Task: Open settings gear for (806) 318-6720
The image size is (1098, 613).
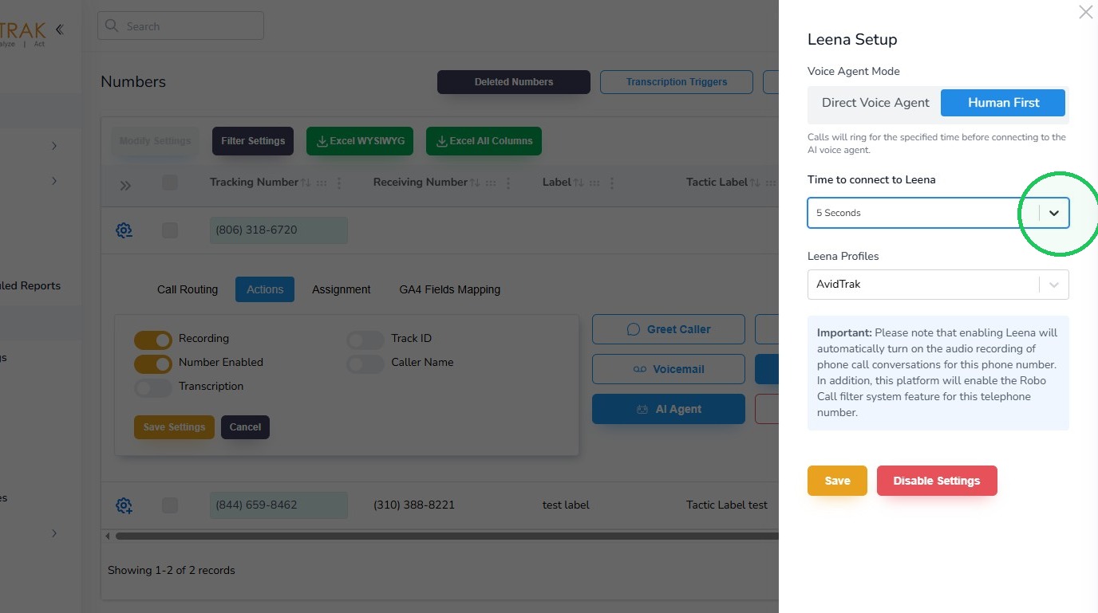Action: (x=124, y=230)
